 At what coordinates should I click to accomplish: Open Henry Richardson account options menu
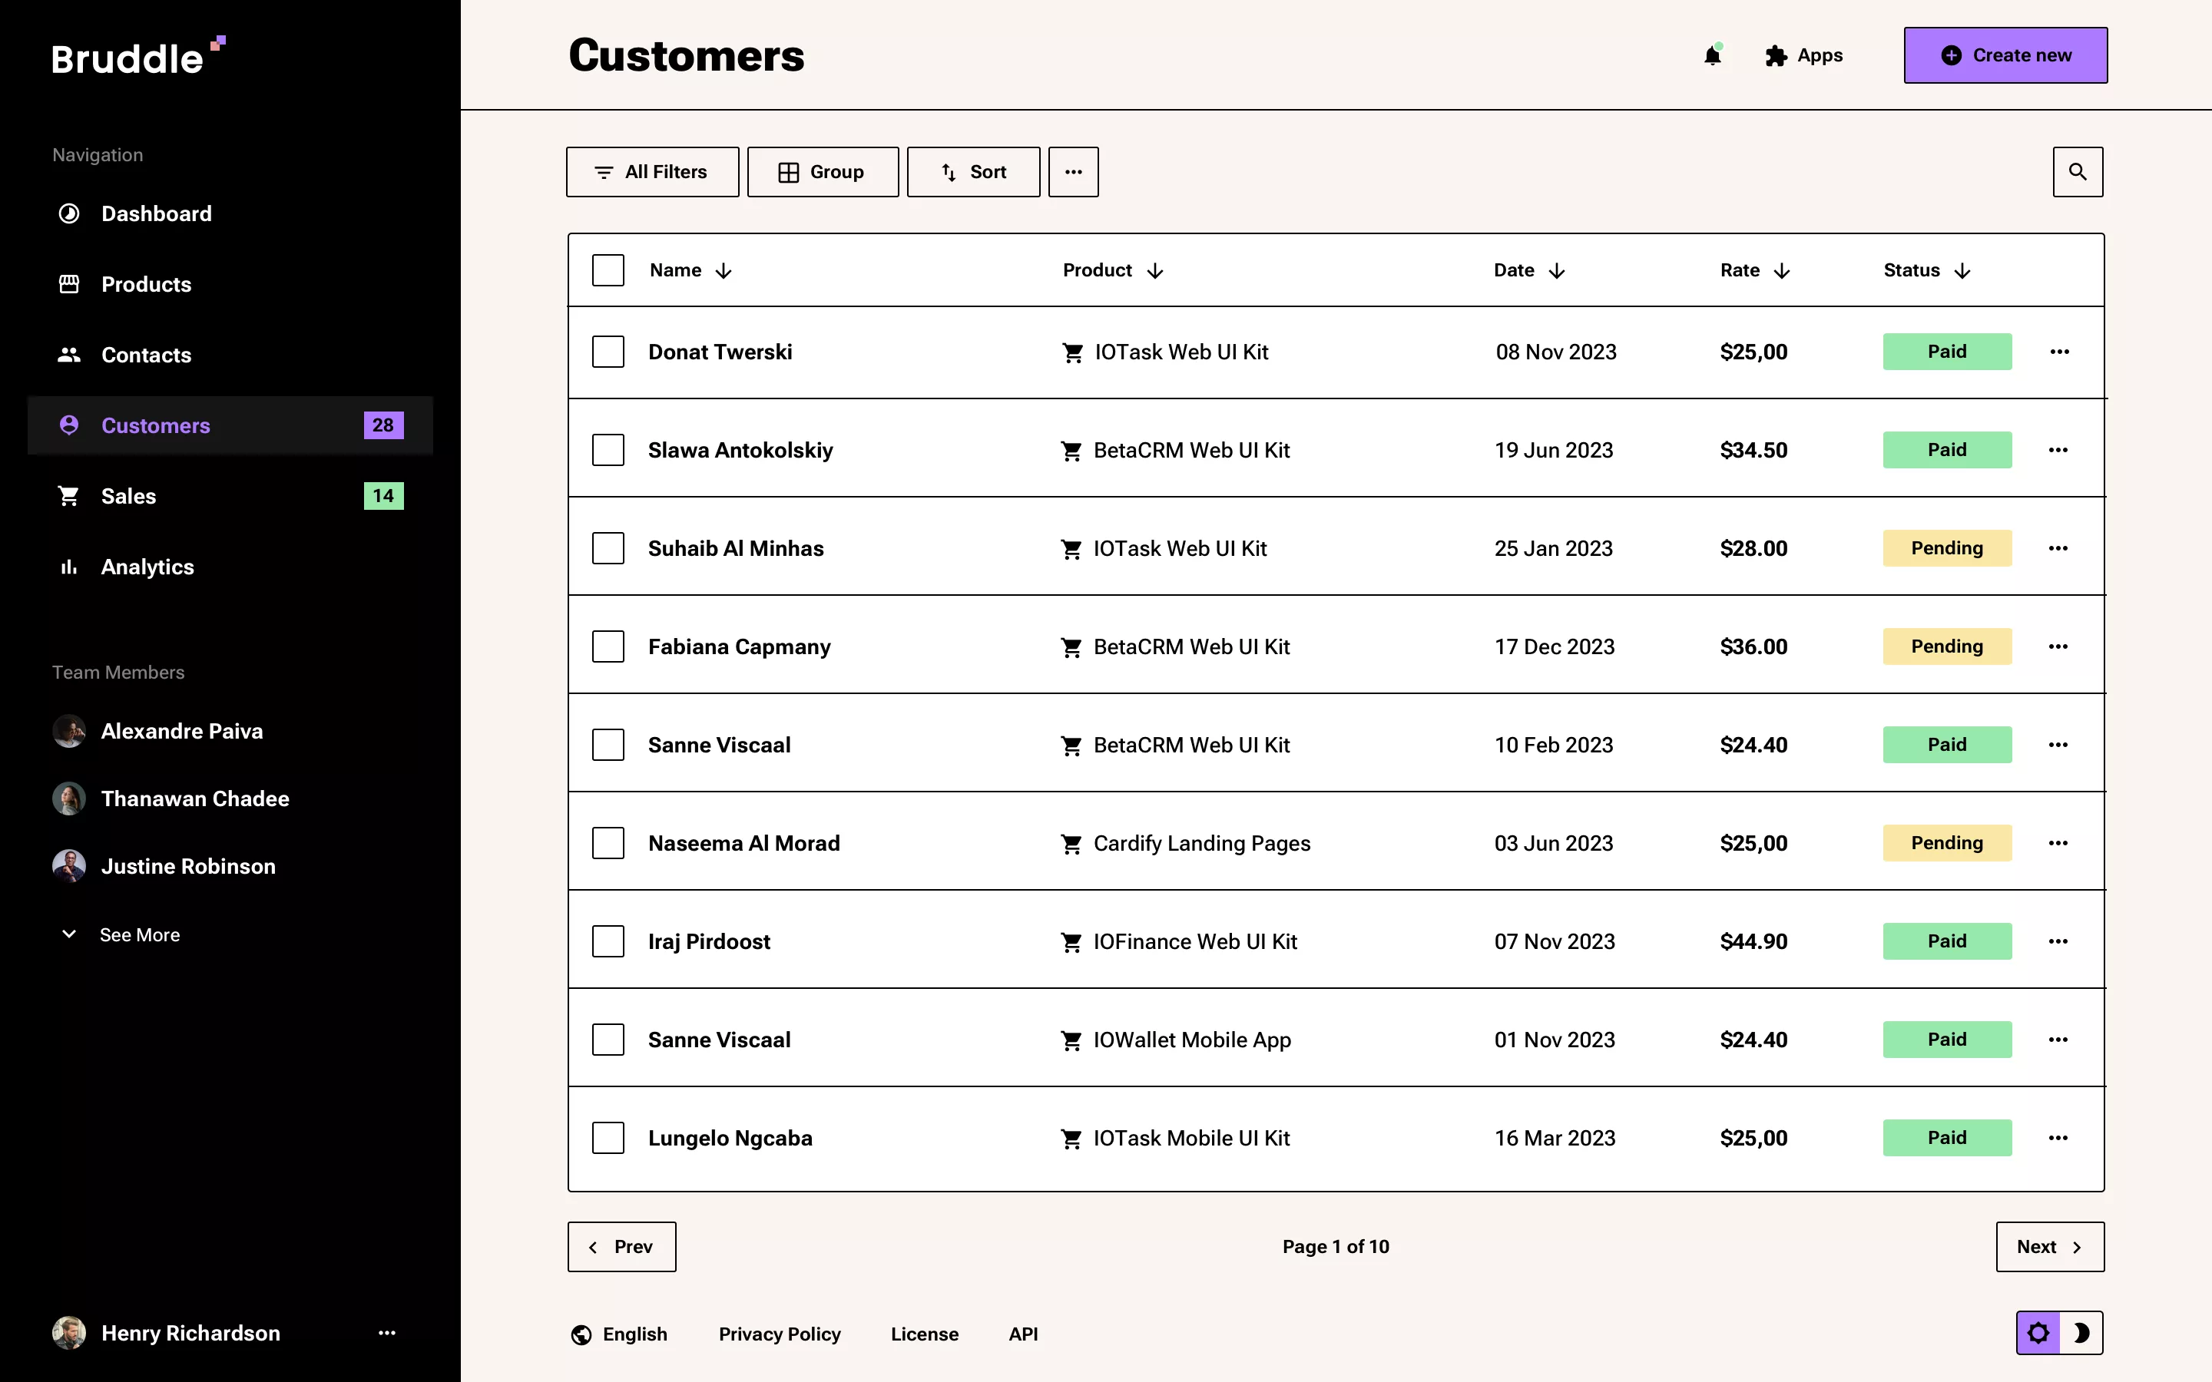(x=386, y=1333)
